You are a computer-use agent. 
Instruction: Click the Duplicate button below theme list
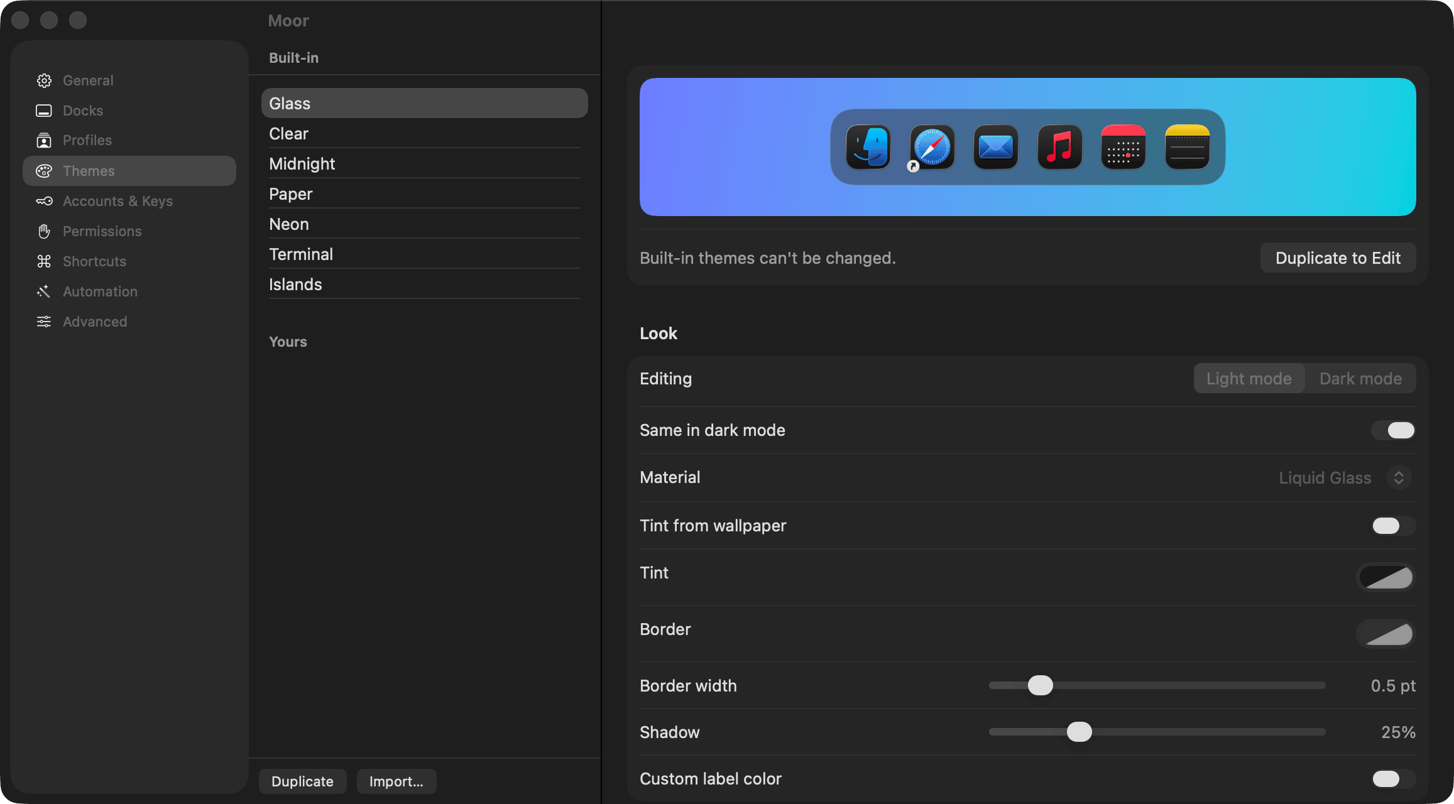(x=302, y=781)
